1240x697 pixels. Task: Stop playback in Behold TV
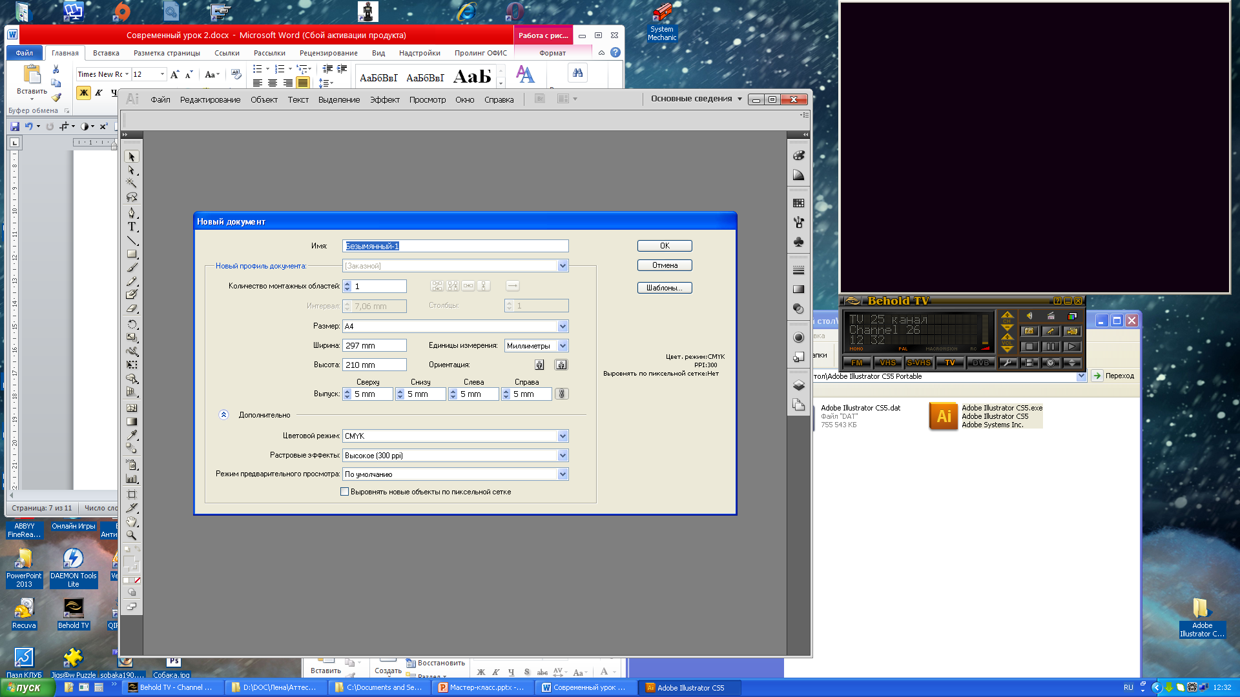1029,347
